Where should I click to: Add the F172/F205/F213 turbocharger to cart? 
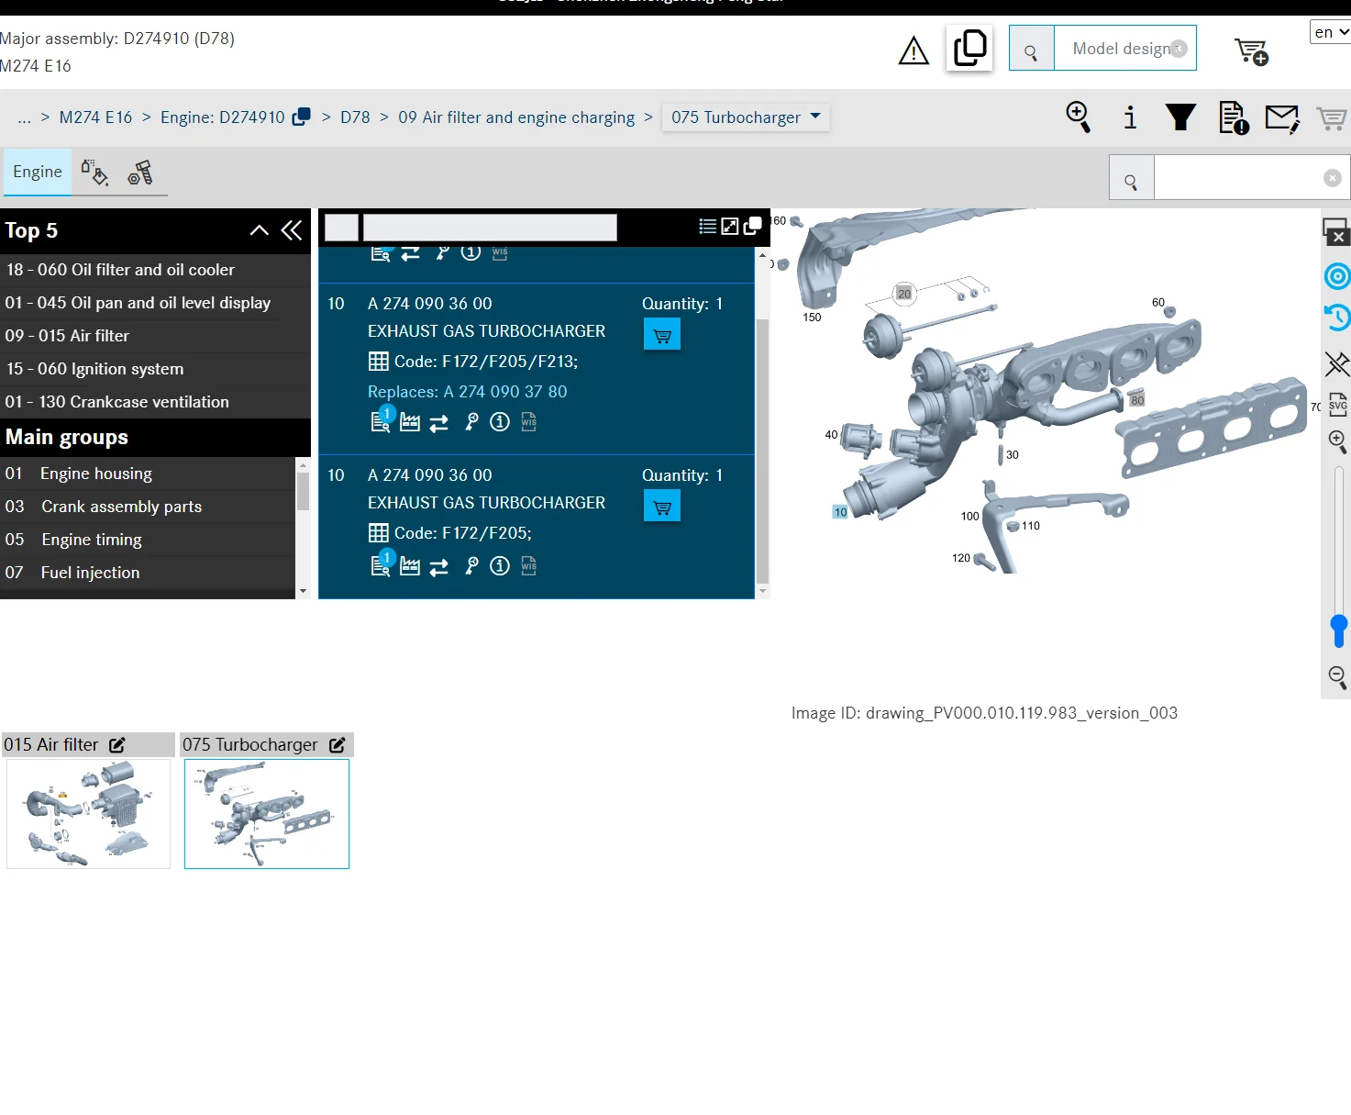click(661, 336)
